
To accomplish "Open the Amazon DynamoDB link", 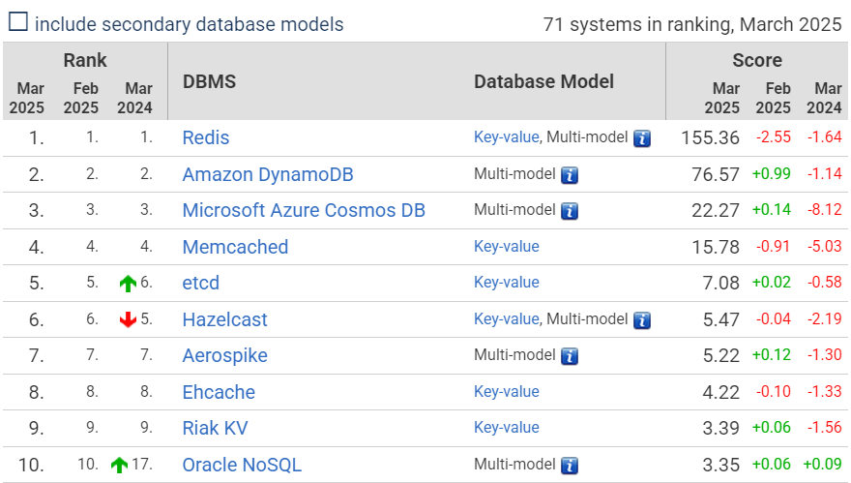I will [x=268, y=174].
